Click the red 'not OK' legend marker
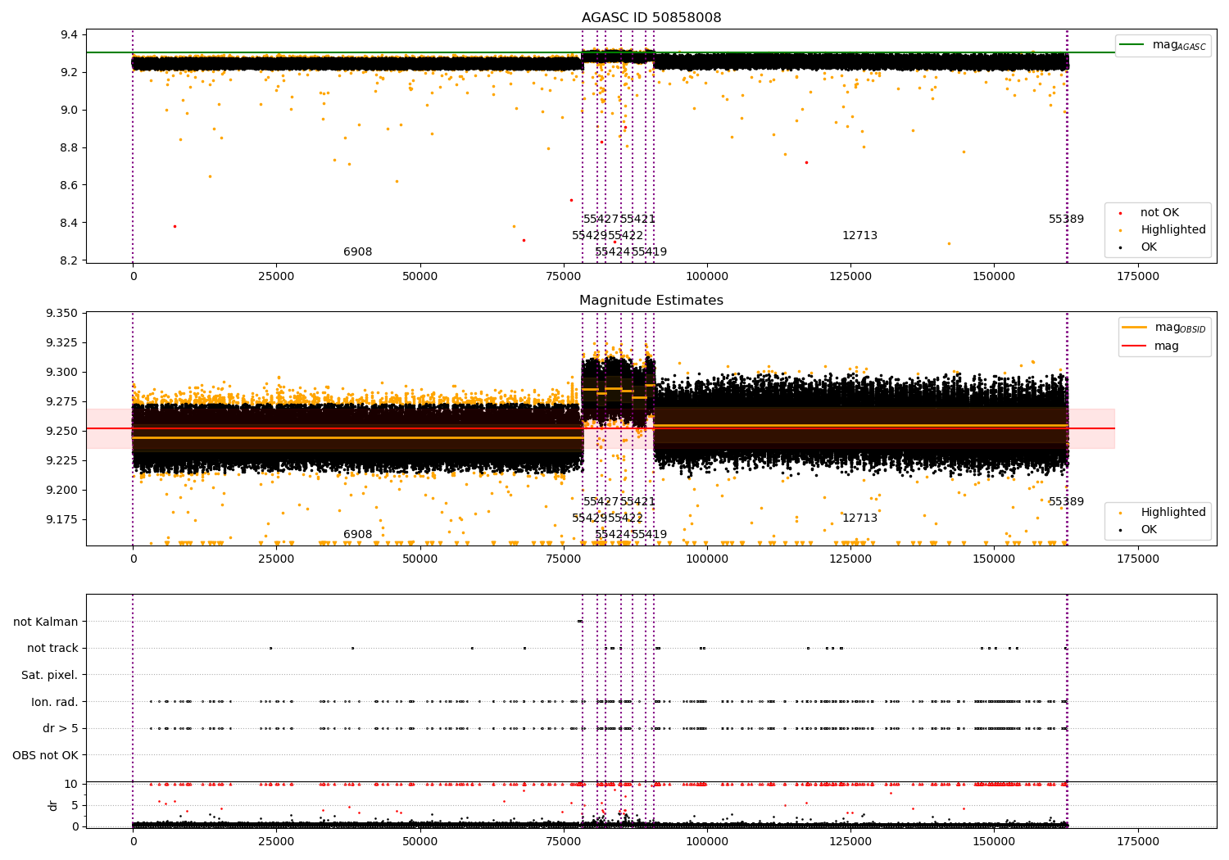Viewport: 1229px width, 860px height. [1119, 213]
